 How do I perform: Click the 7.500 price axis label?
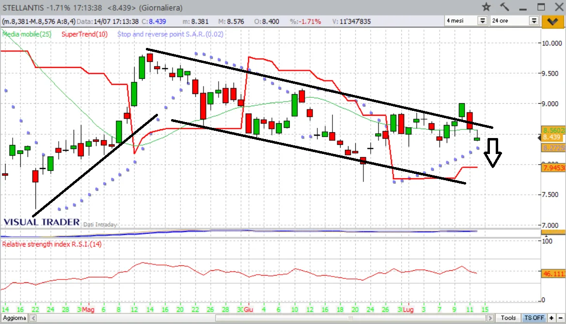550,195
